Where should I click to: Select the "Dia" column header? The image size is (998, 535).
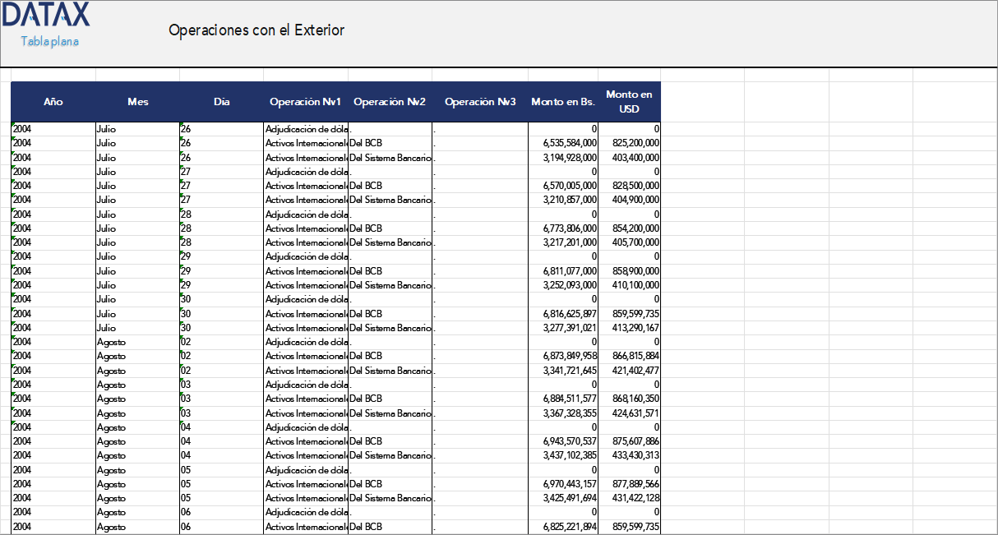click(222, 102)
